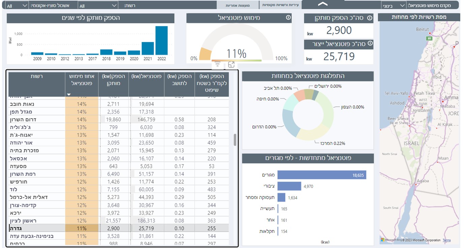Select the 2022 bar in yearly chart

(161, 40)
